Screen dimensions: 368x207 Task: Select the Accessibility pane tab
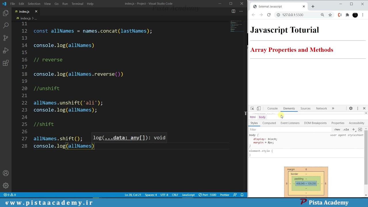[x=356, y=123]
